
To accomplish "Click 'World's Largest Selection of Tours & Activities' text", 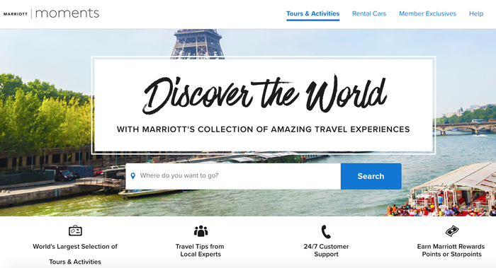I will click(75, 254).
